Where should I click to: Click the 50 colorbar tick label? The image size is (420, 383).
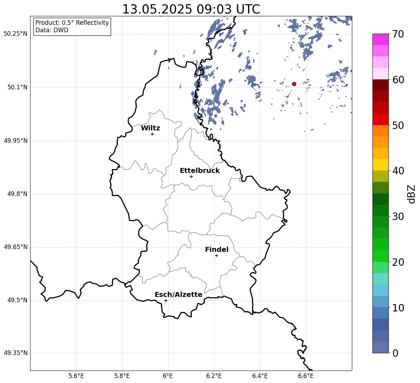(x=398, y=125)
